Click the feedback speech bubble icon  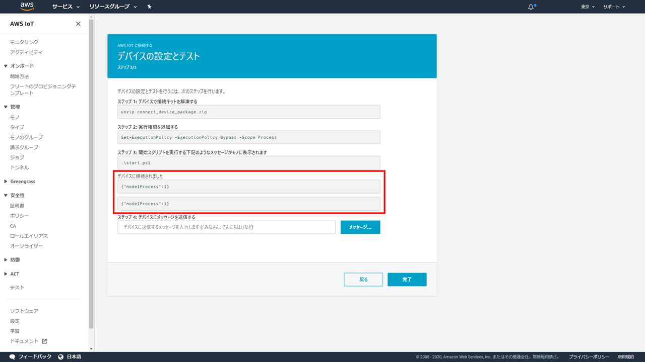(x=12, y=357)
